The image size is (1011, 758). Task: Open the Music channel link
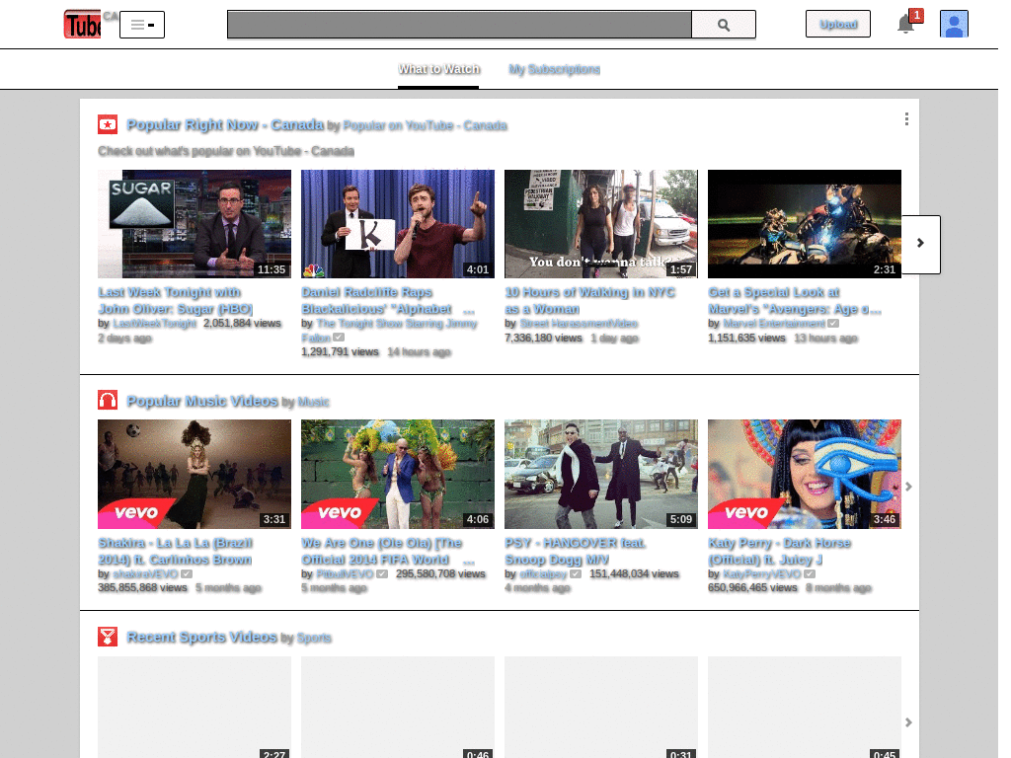[313, 403]
